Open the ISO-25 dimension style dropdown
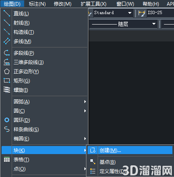Screen dimensions: 174x177 [160, 13]
